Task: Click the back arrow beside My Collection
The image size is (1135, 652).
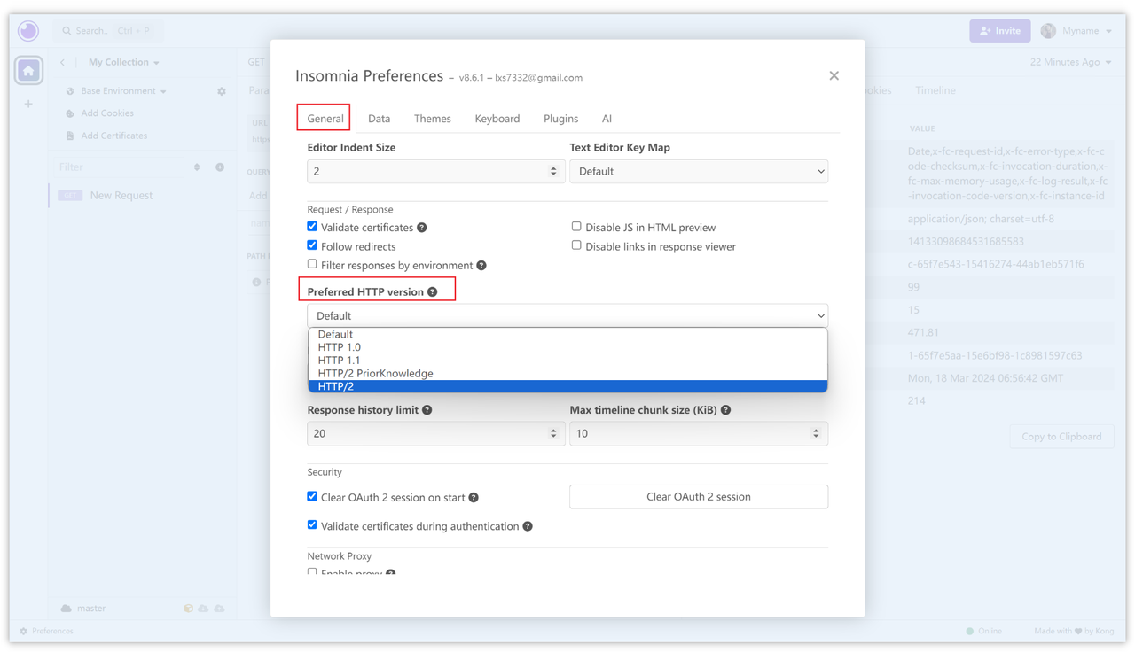Action: pos(62,63)
